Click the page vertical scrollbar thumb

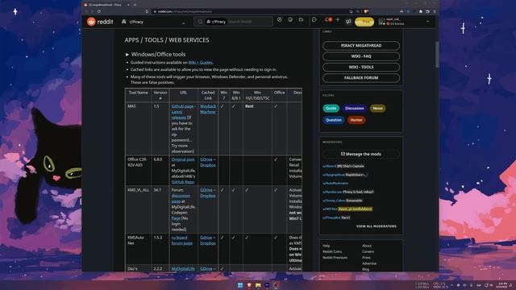point(437,55)
